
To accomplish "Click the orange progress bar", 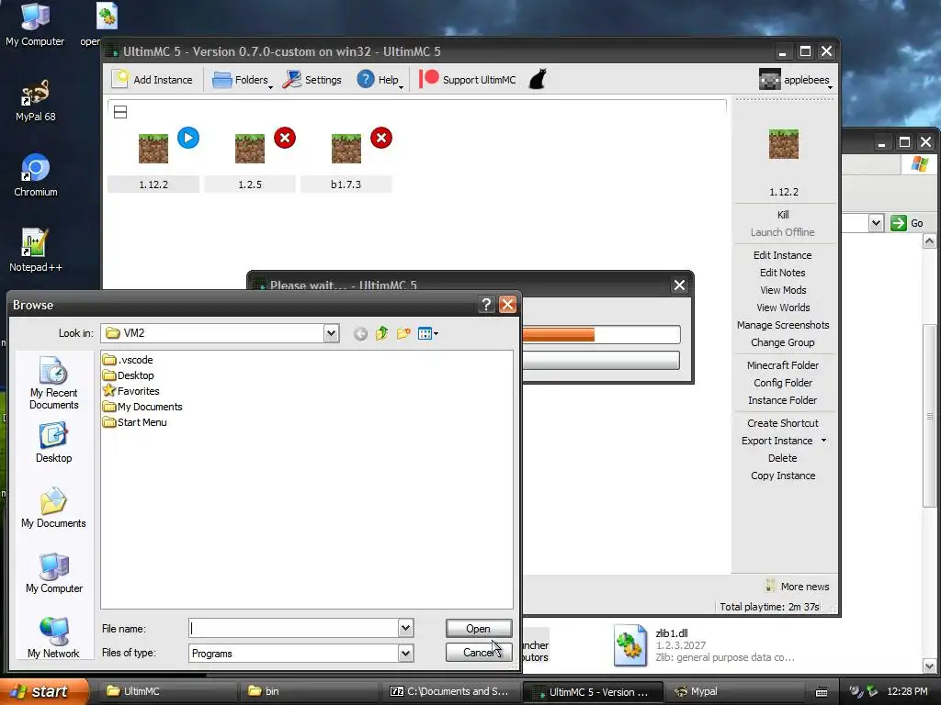I will click(559, 334).
